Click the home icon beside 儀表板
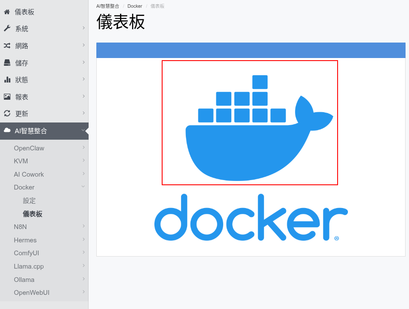The width and height of the screenshot is (409, 309). pos(7,12)
